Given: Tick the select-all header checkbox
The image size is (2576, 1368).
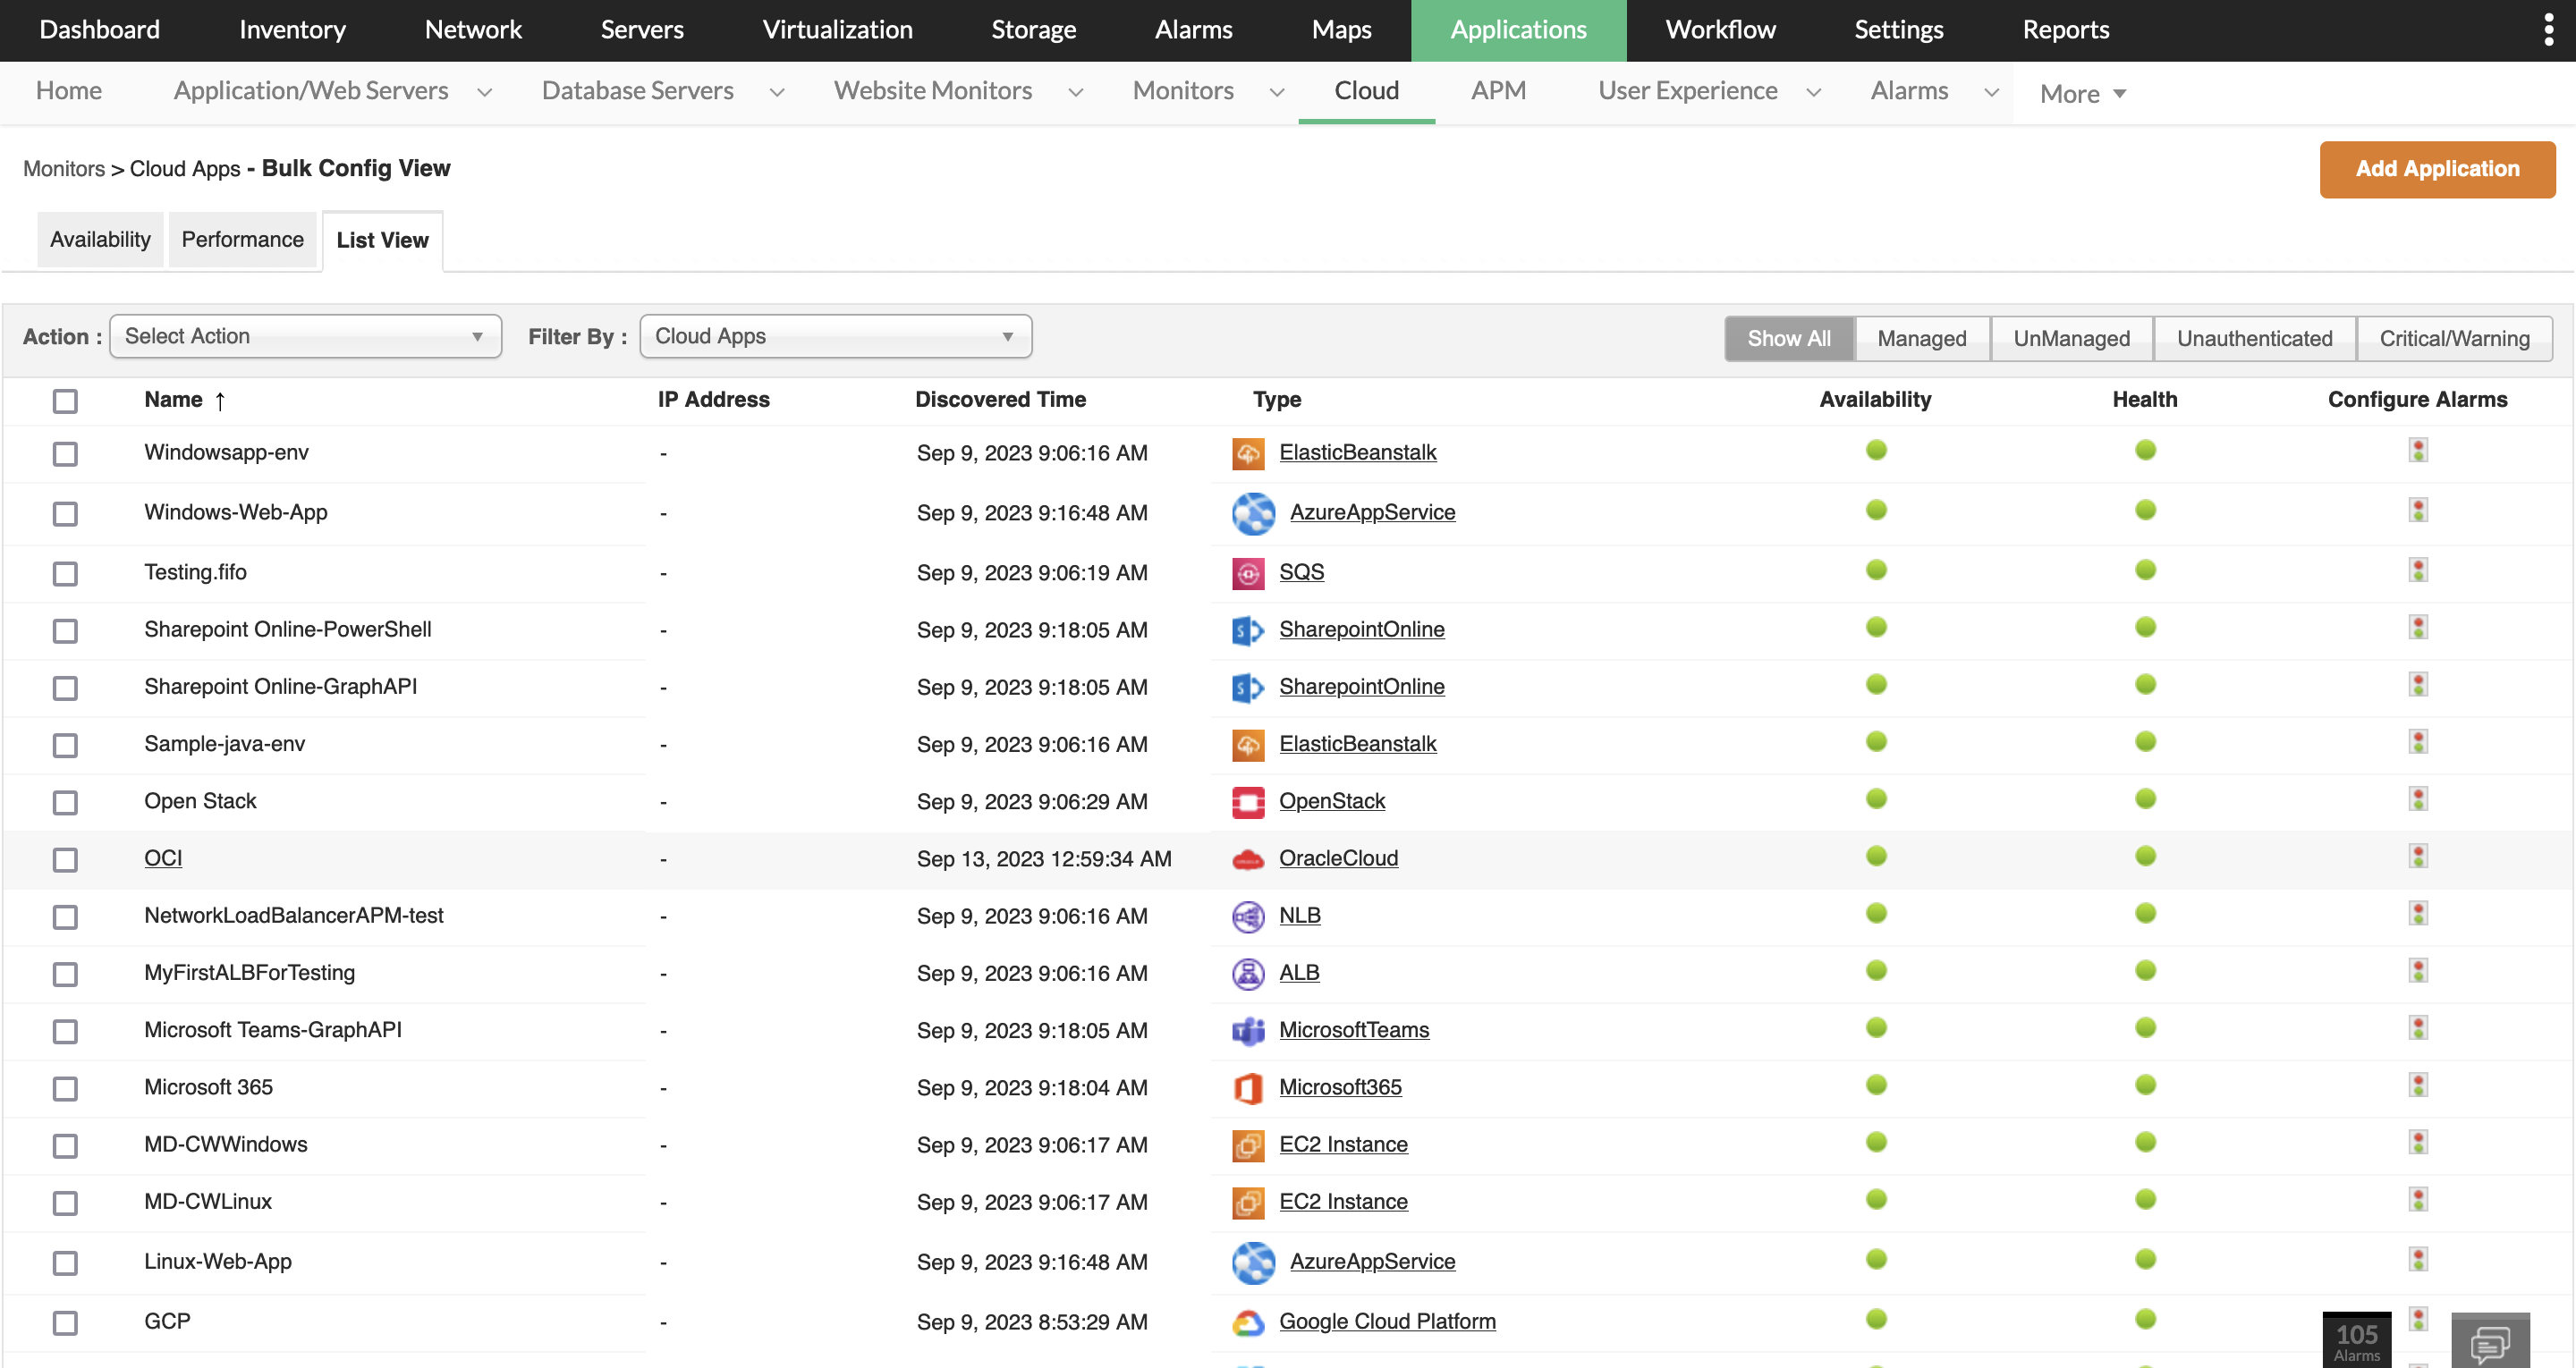Looking at the screenshot, I should (65, 401).
